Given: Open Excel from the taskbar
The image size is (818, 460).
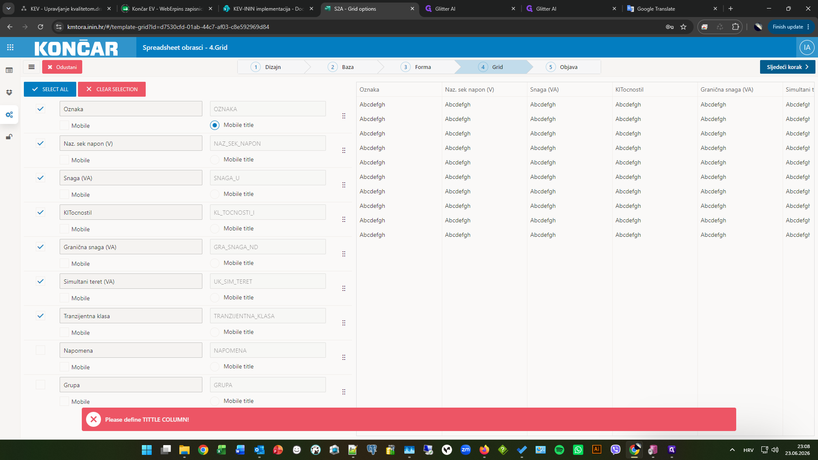Looking at the screenshot, I should (x=222, y=450).
